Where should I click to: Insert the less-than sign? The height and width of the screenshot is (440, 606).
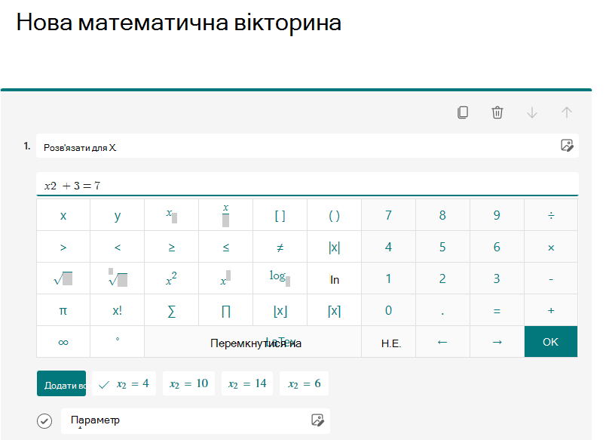pyautogui.click(x=118, y=247)
